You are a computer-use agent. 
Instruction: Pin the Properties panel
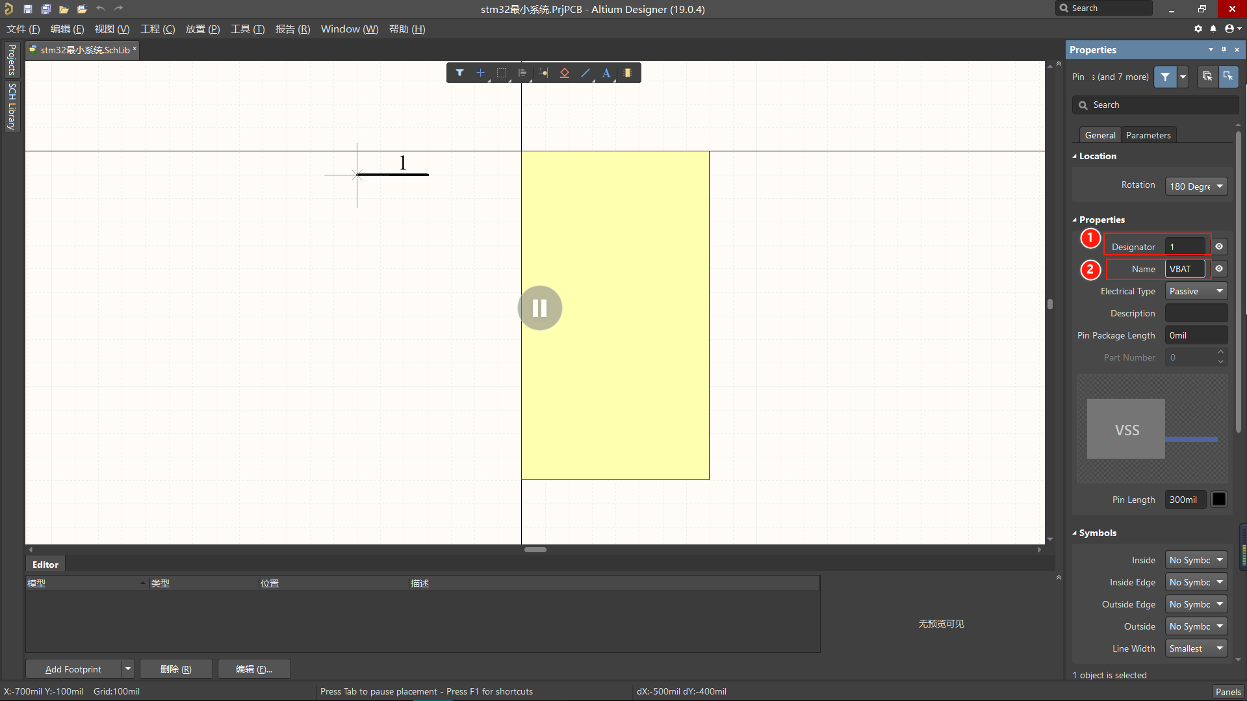point(1224,49)
